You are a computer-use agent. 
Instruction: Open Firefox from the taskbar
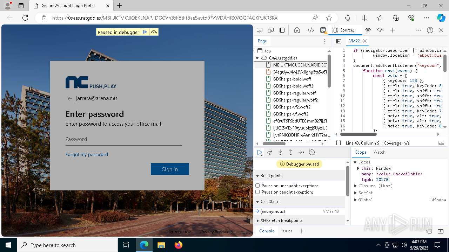[178, 245]
